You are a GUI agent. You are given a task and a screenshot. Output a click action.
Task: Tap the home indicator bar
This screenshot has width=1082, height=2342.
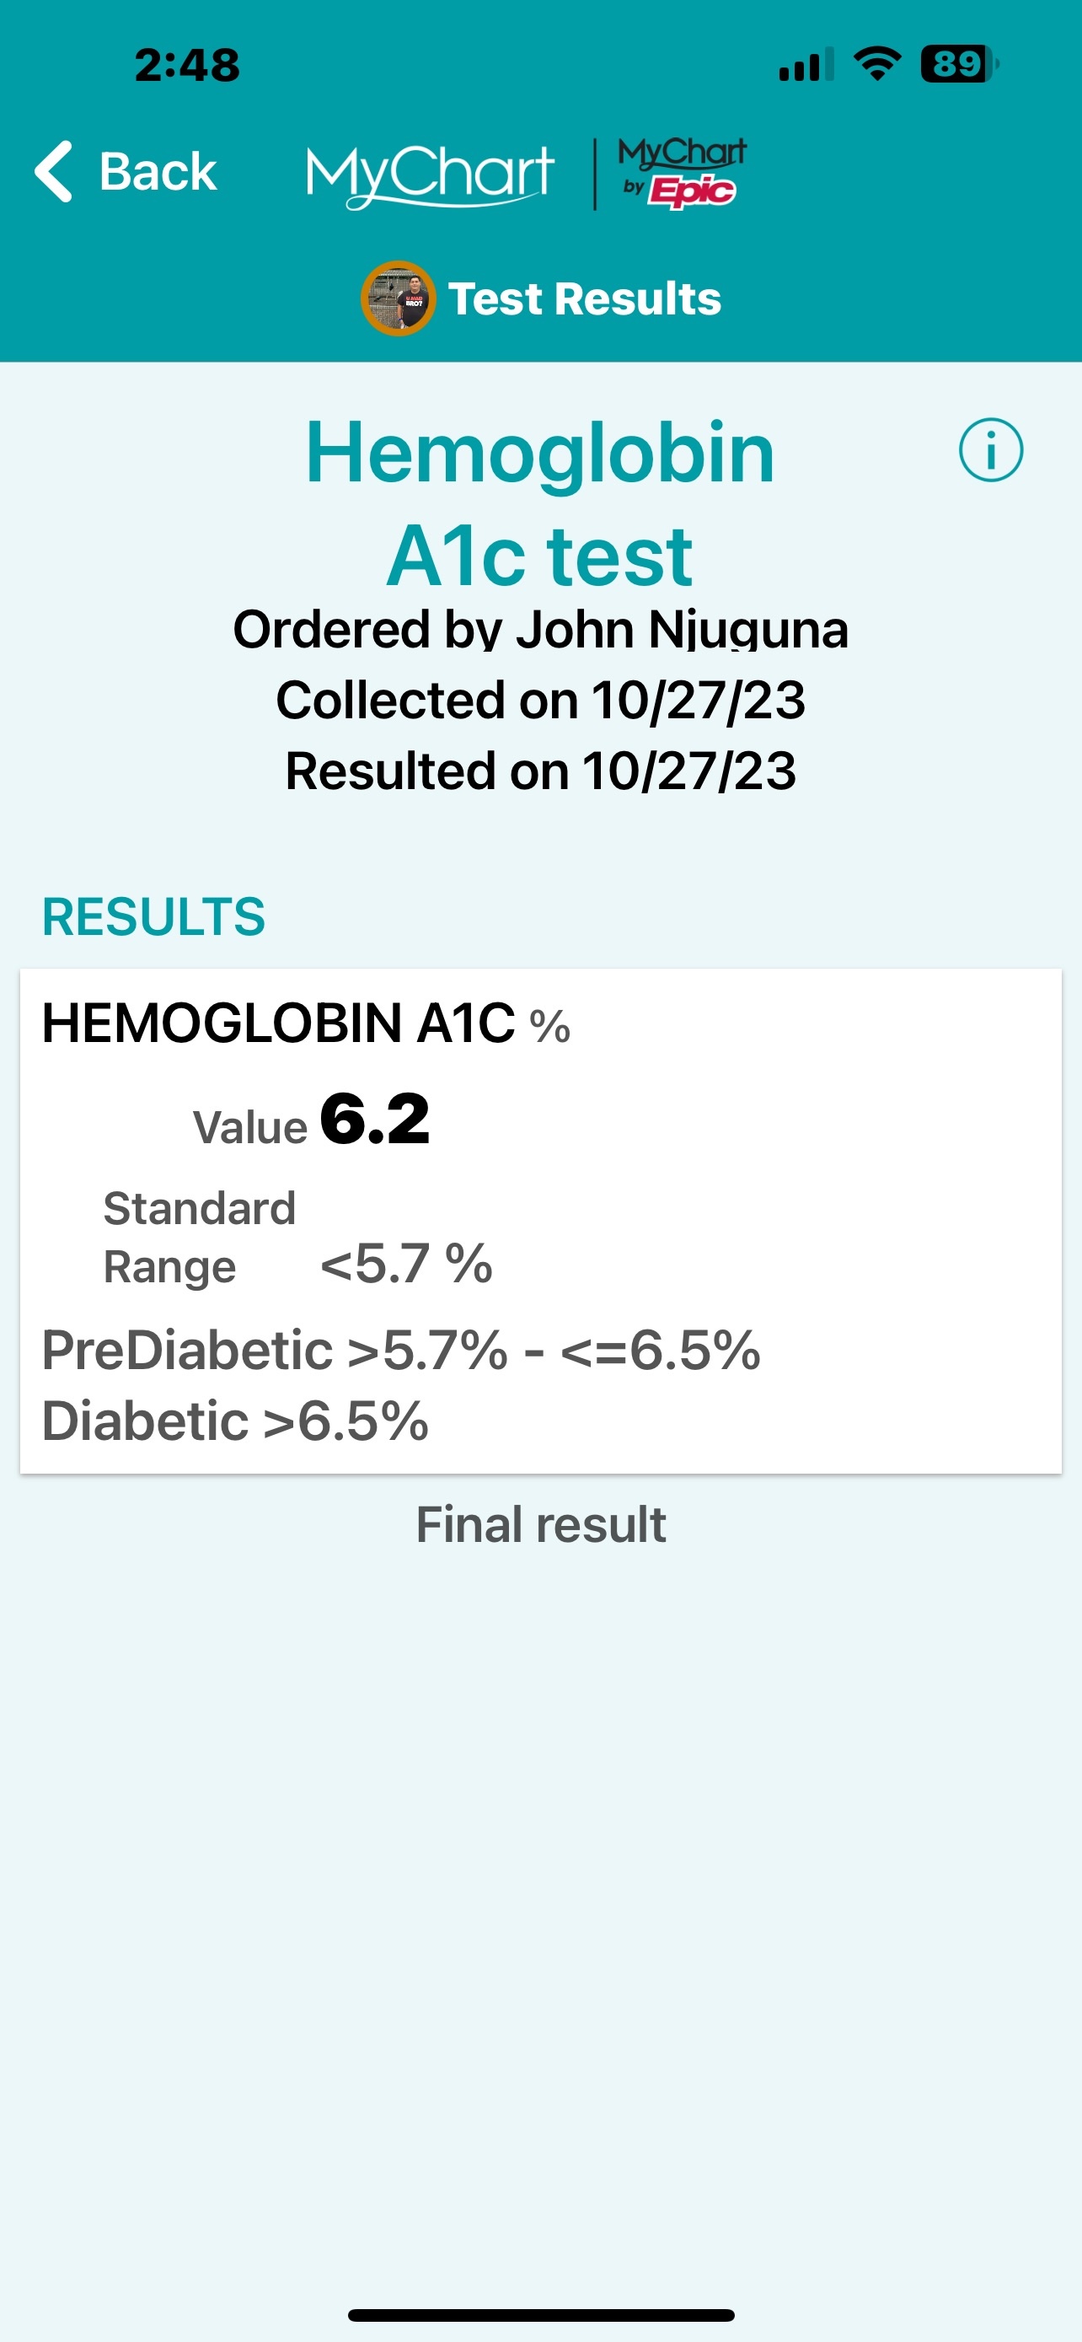pos(540,2315)
